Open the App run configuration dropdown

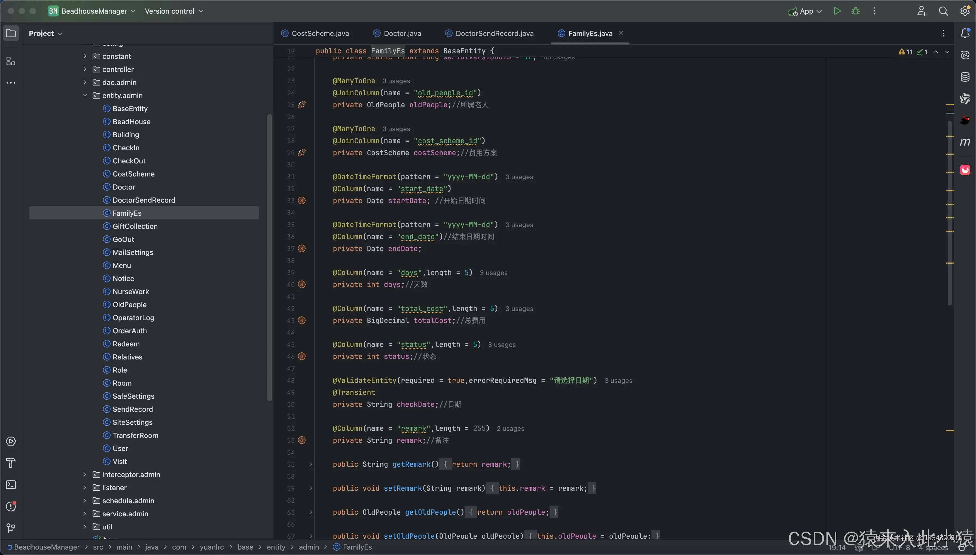(x=806, y=11)
